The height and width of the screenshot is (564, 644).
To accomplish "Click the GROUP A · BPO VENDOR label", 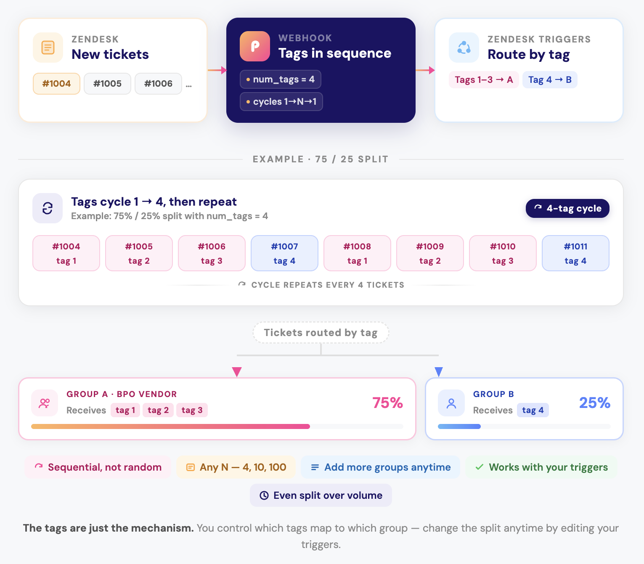I will click(122, 394).
